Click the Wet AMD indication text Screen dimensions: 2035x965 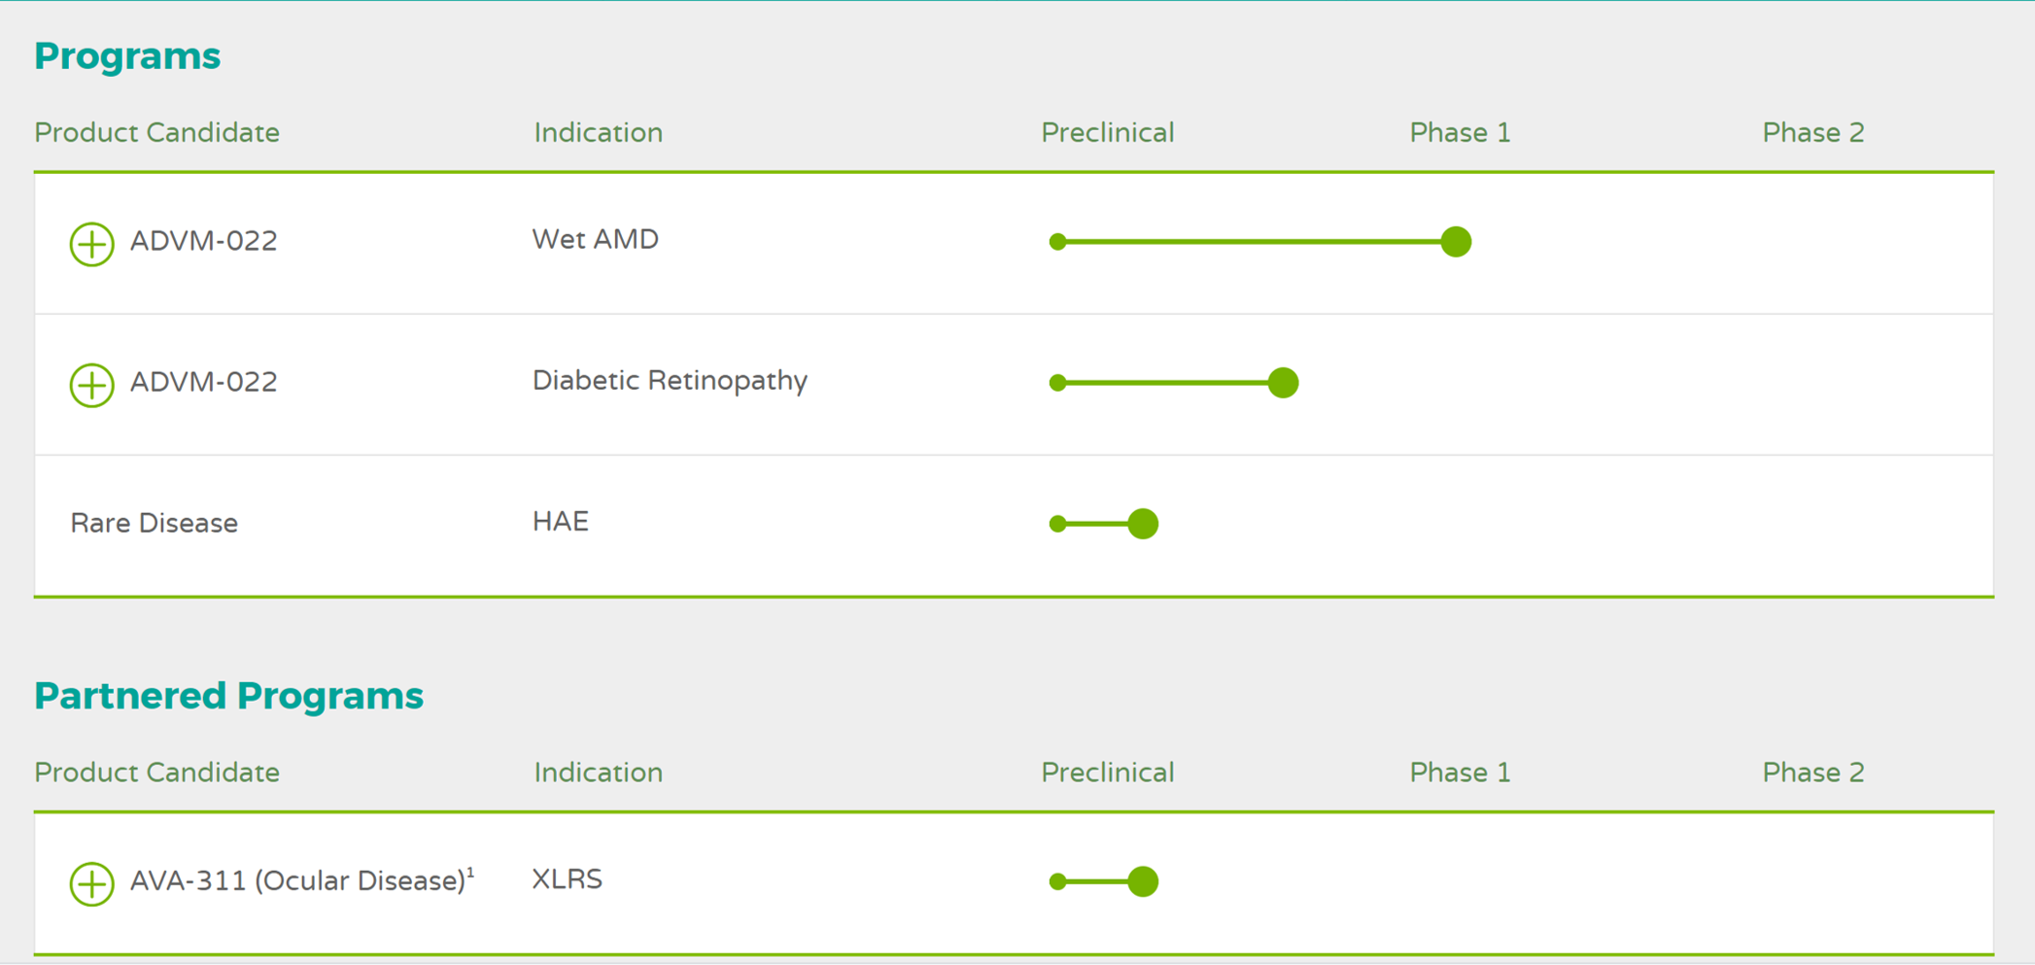pyautogui.click(x=595, y=239)
